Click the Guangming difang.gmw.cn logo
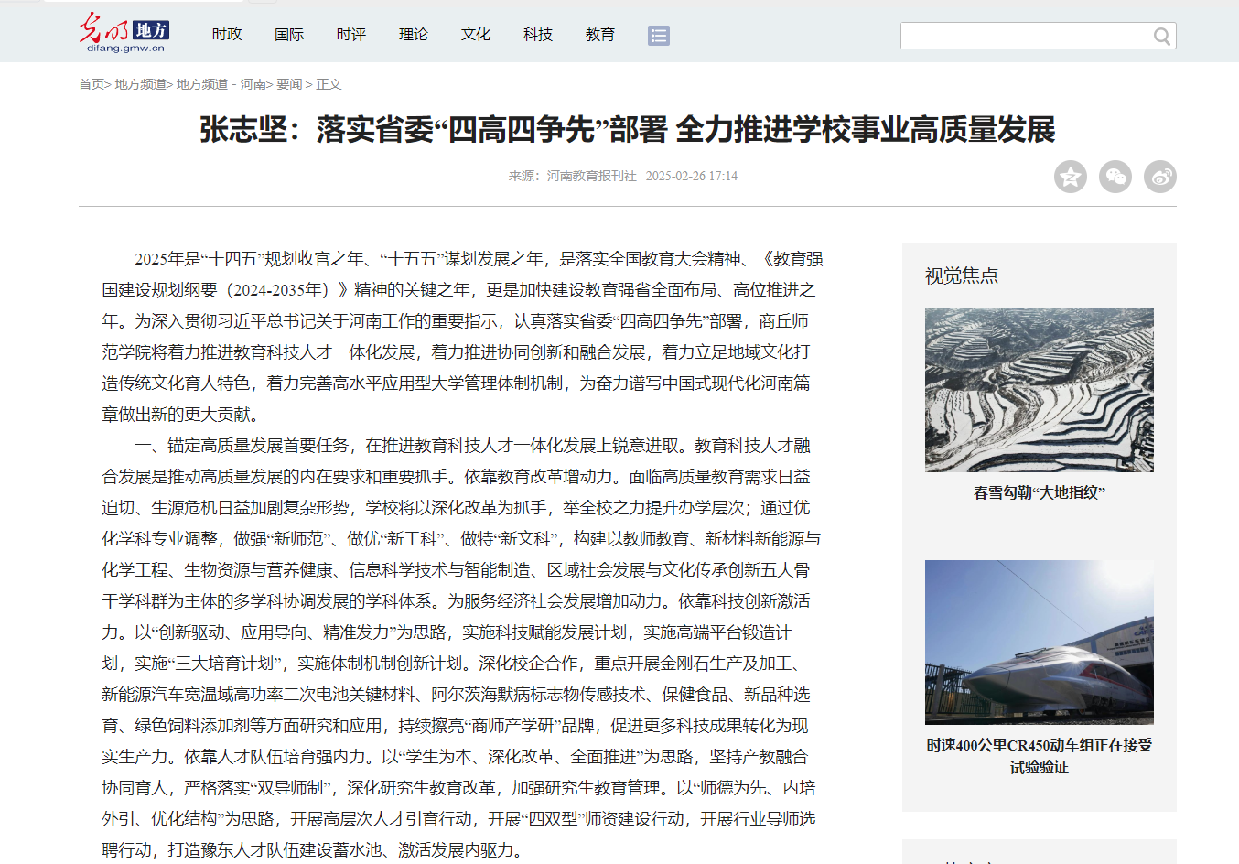The image size is (1239, 864). point(124,33)
